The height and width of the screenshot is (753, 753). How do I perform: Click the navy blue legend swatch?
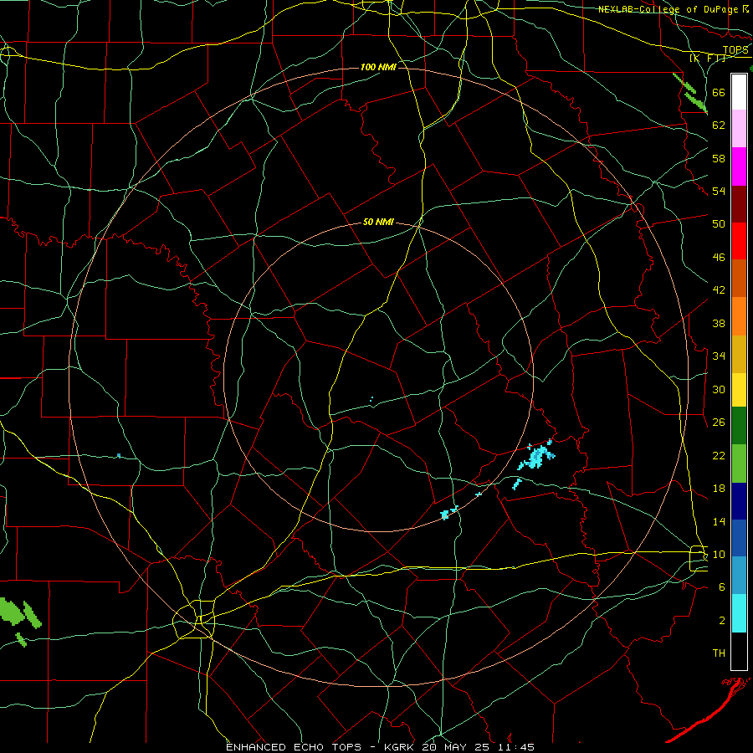click(739, 501)
